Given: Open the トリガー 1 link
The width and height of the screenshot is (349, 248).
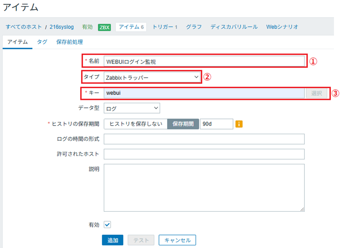Looking at the screenshot, I should (165, 27).
